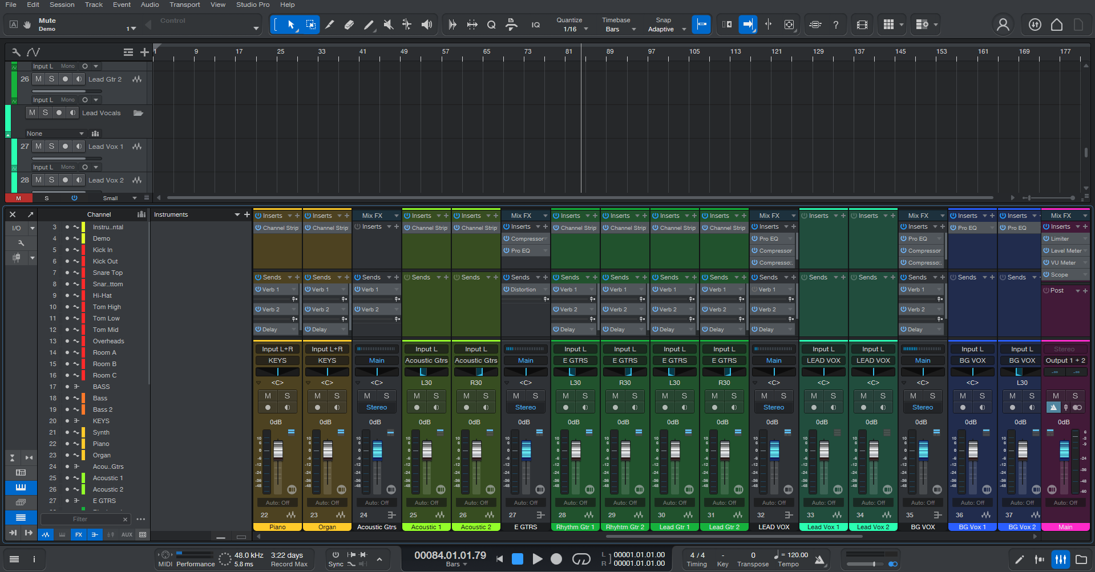Open the Track menu
Screen dimensions: 1095x572
pos(94,5)
